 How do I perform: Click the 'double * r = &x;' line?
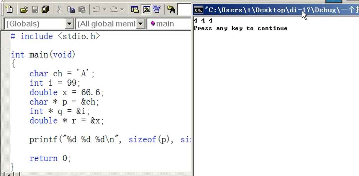click(67, 121)
